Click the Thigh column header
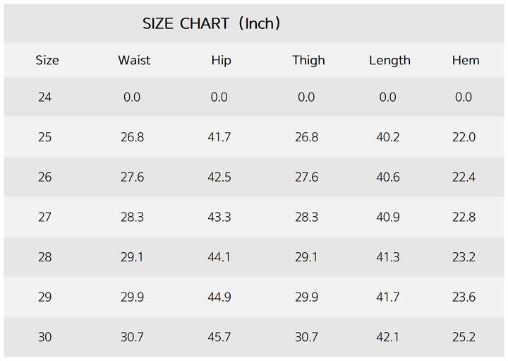The image size is (508, 361). 308,61
